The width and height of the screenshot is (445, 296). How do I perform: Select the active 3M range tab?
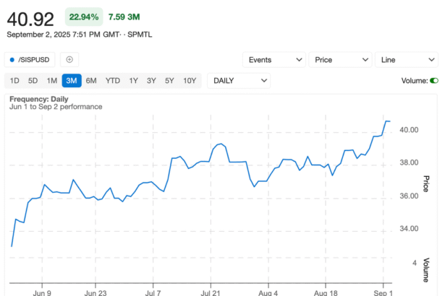[x=72, y=80]
